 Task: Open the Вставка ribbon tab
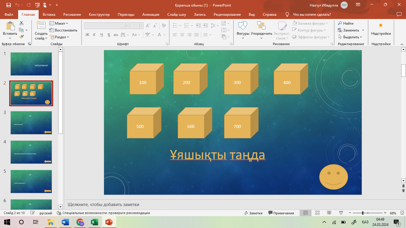tap(49, 15)
